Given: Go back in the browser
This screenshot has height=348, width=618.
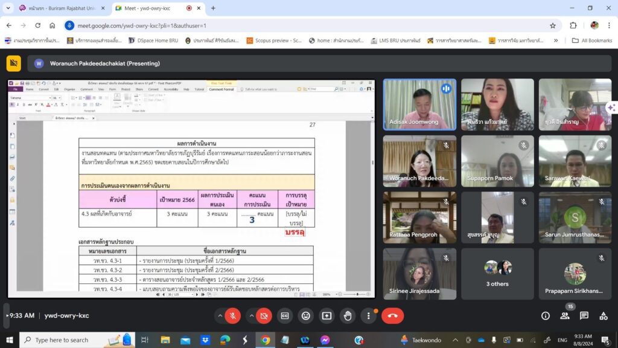Looking at the screenshot, I should 9,25.
